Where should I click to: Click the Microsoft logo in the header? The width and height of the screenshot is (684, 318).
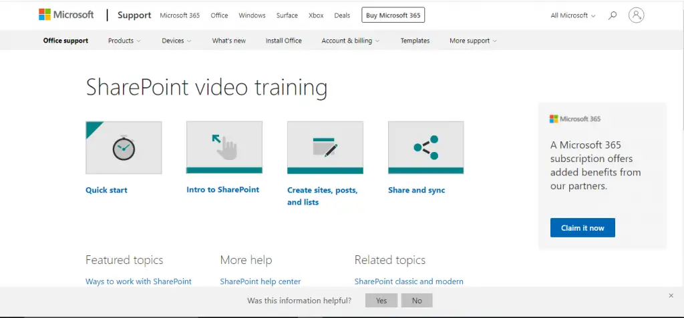click(66, 15)
